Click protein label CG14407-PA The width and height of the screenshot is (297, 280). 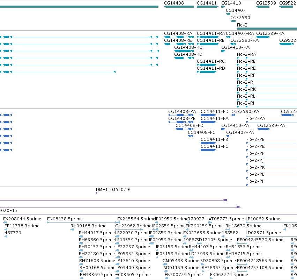(x=240, y=133)
